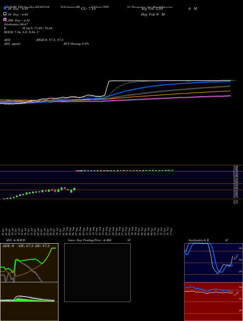This screenshot has height=321, width=243.
Task: Click the 'CL: 7.15' closing price label
Action: (88, 9)
